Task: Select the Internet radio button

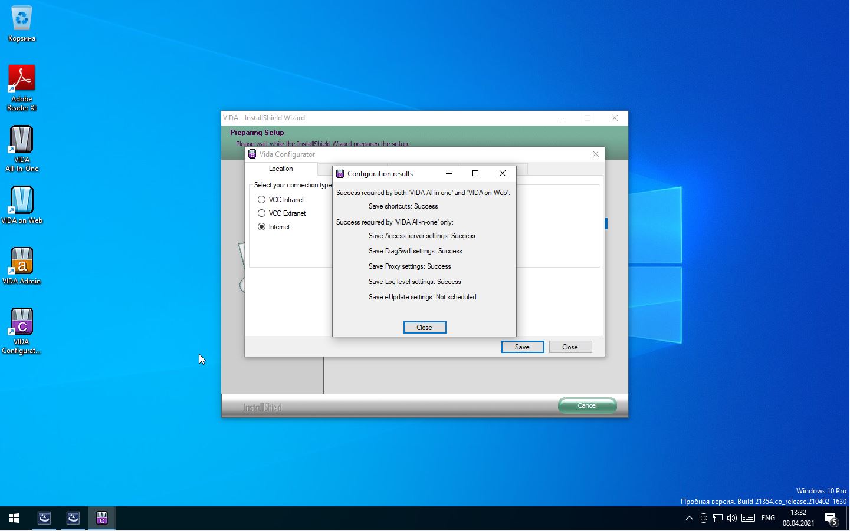Action: (261, 227)
